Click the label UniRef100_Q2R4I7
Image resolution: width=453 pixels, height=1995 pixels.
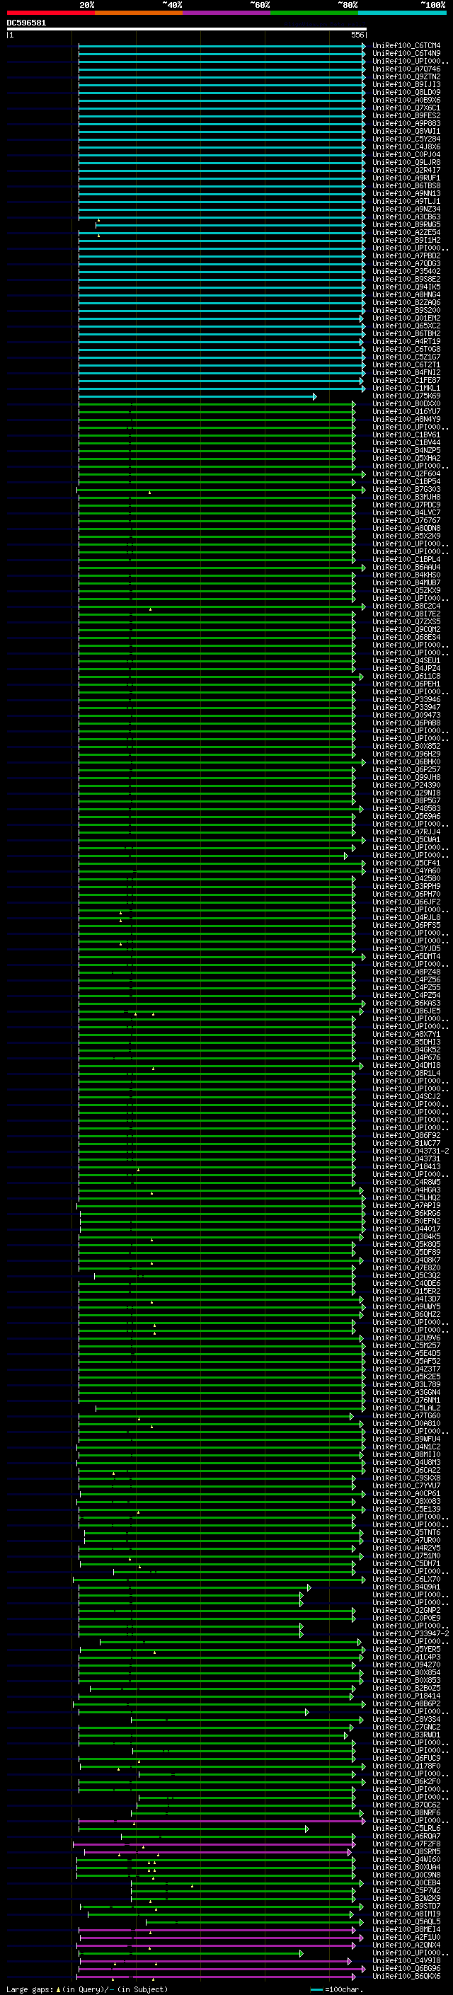tap(406, 170)
